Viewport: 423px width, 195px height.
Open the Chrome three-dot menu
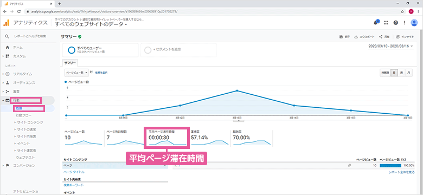(x=418, y=11)
